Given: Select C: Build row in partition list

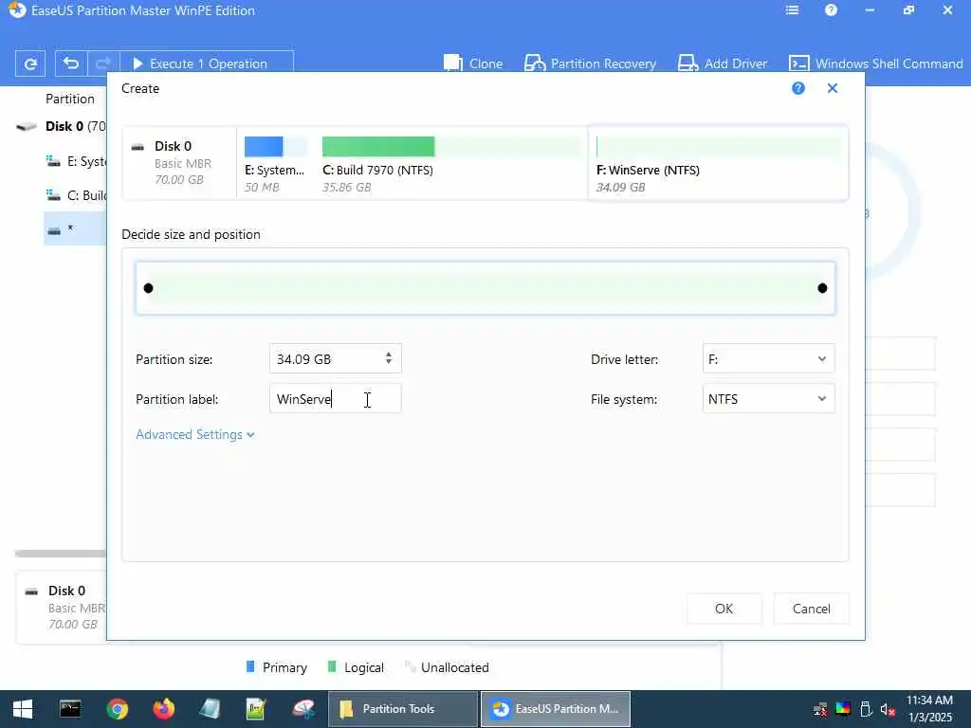Looking at the screenshot, I should (76, 195).
